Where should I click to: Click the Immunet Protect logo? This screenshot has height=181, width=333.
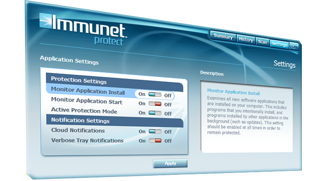[83, 29]
